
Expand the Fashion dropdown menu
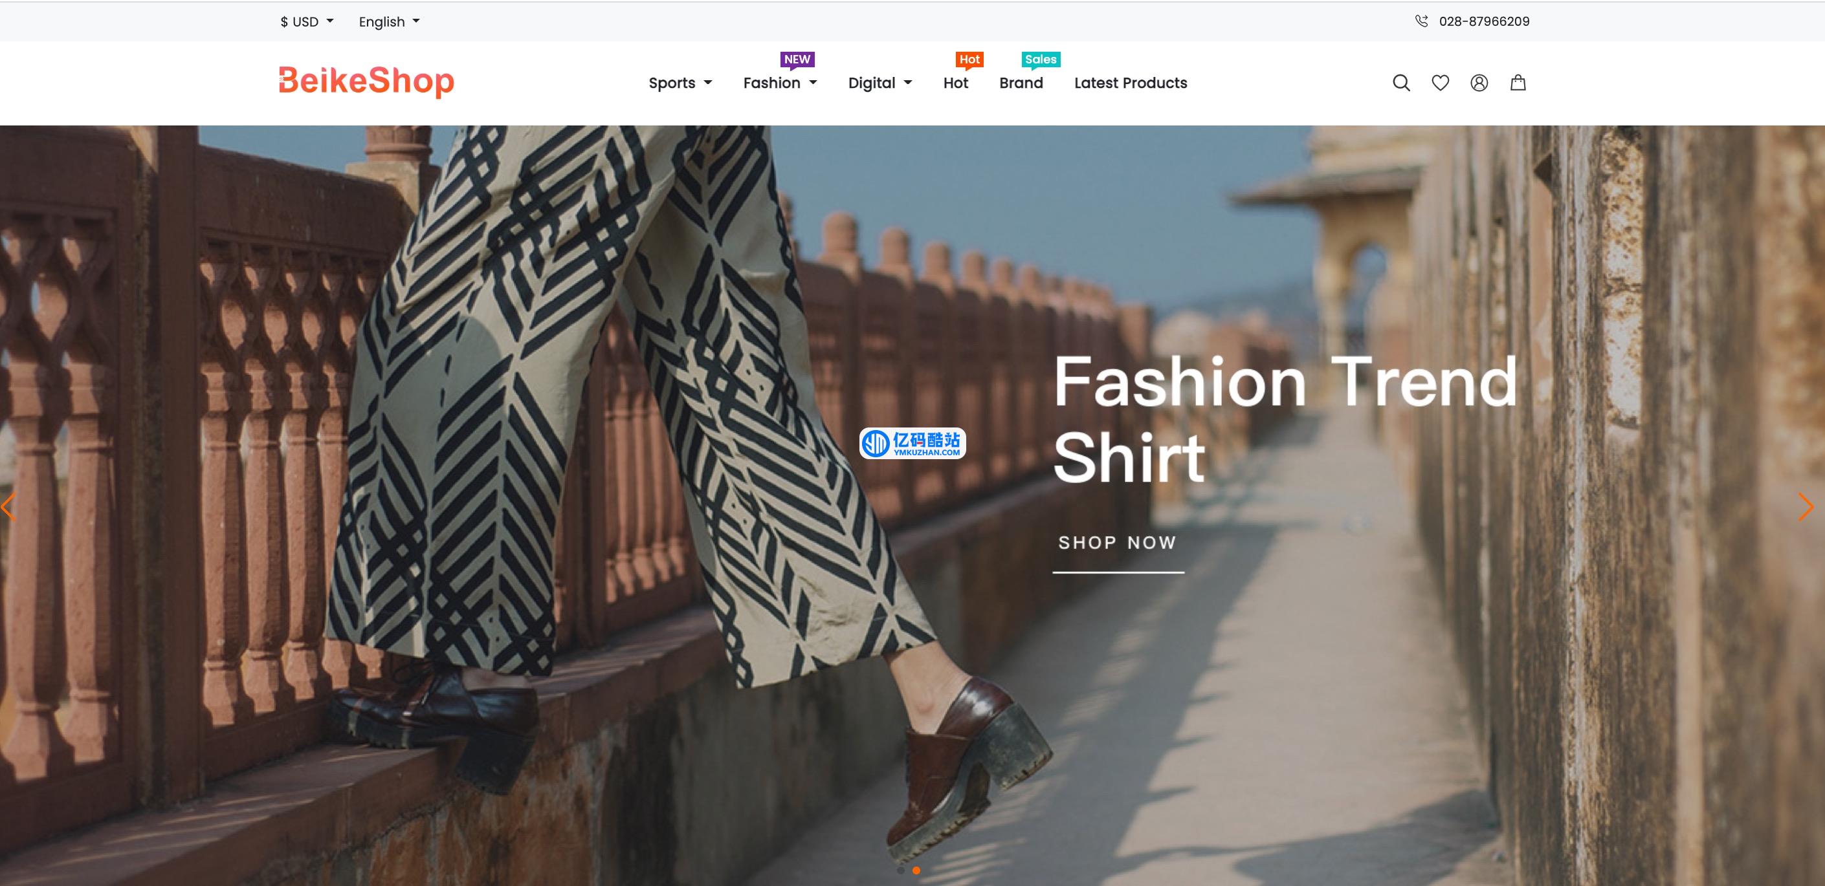tap(781, 83)
